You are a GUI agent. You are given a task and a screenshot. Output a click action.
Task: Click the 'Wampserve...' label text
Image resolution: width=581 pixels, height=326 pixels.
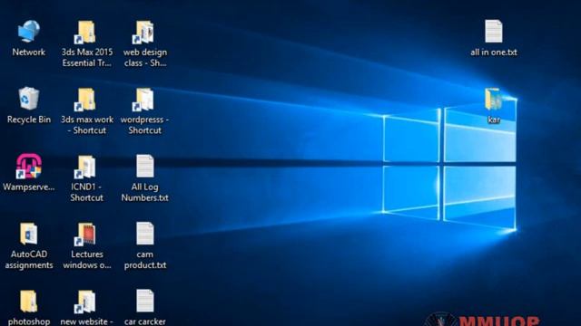point(28,187)
